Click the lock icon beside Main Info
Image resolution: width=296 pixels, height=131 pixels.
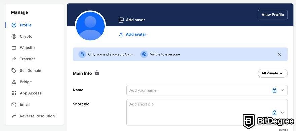[x=97, y=73]
